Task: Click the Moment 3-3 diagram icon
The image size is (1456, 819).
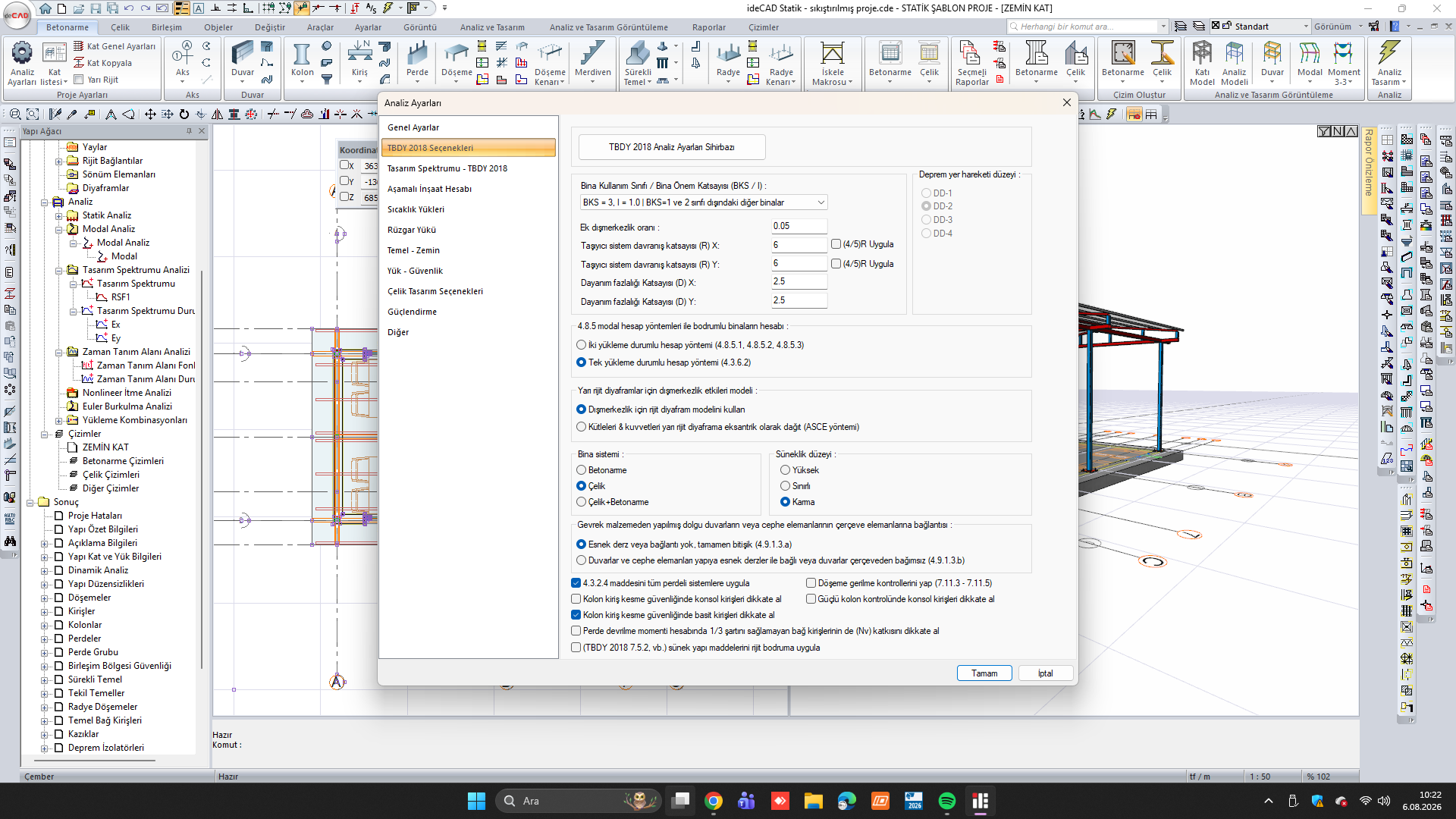Action: tap(1343, 55)
